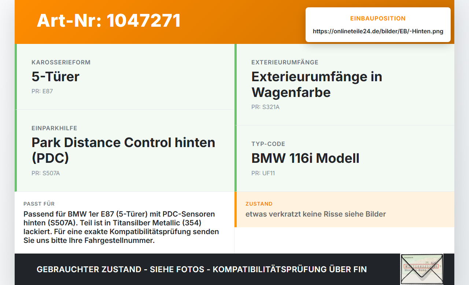469x285 pixels.
Task: Click the EXTERIEURUMFÄNGE label
Action: 285,62
